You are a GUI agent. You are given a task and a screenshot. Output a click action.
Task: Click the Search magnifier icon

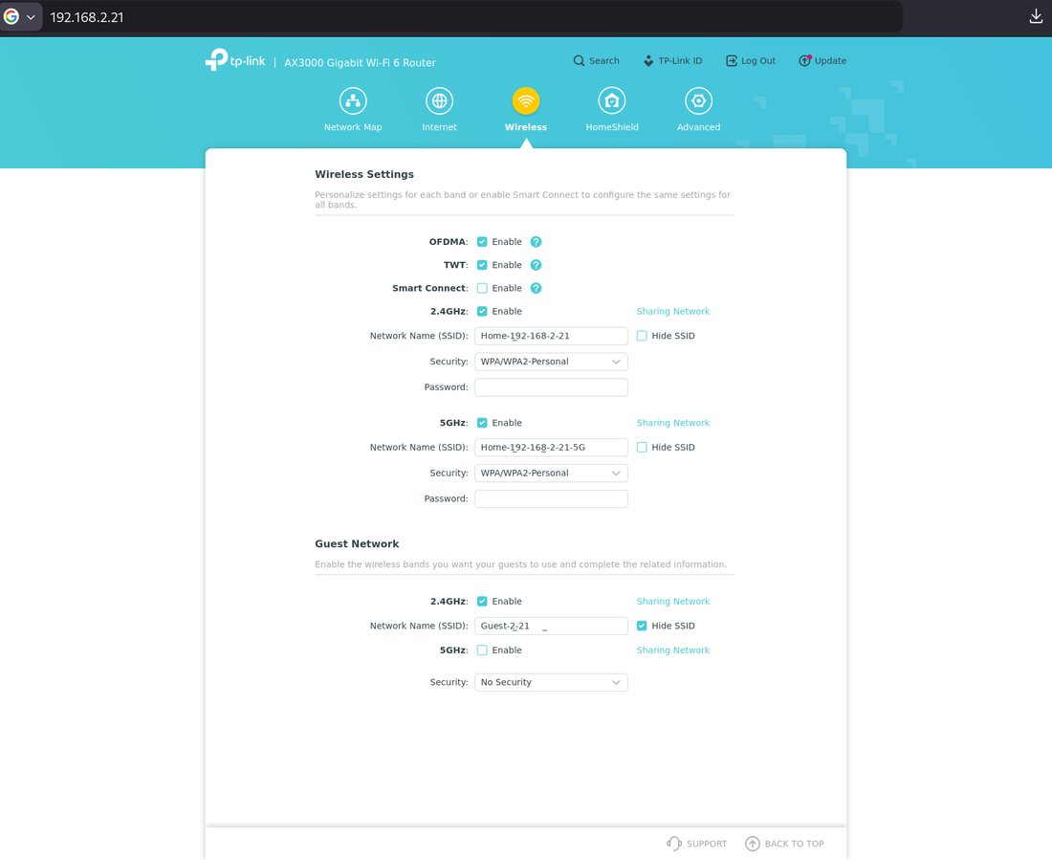(579, 60)
